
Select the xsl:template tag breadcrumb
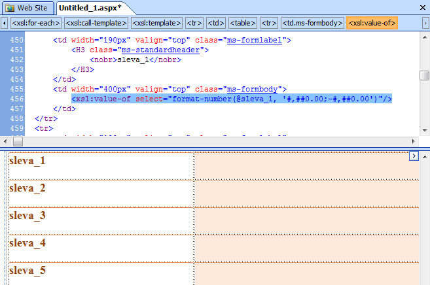click(x=156, y=23)
